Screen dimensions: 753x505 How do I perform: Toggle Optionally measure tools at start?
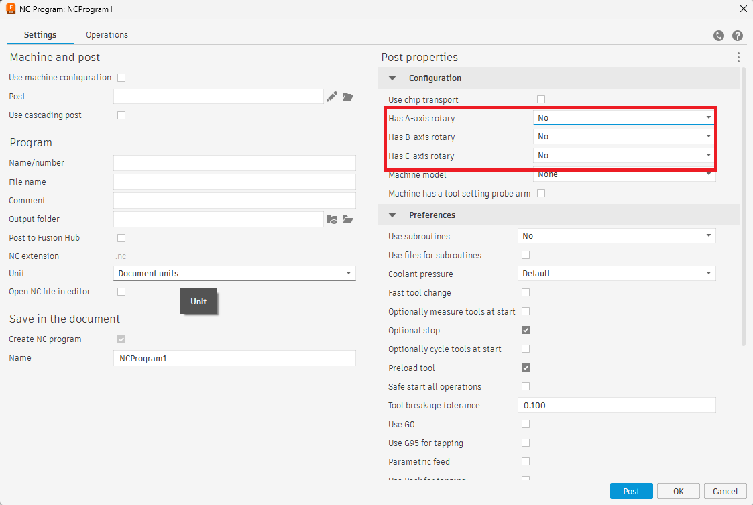point(526,311)
